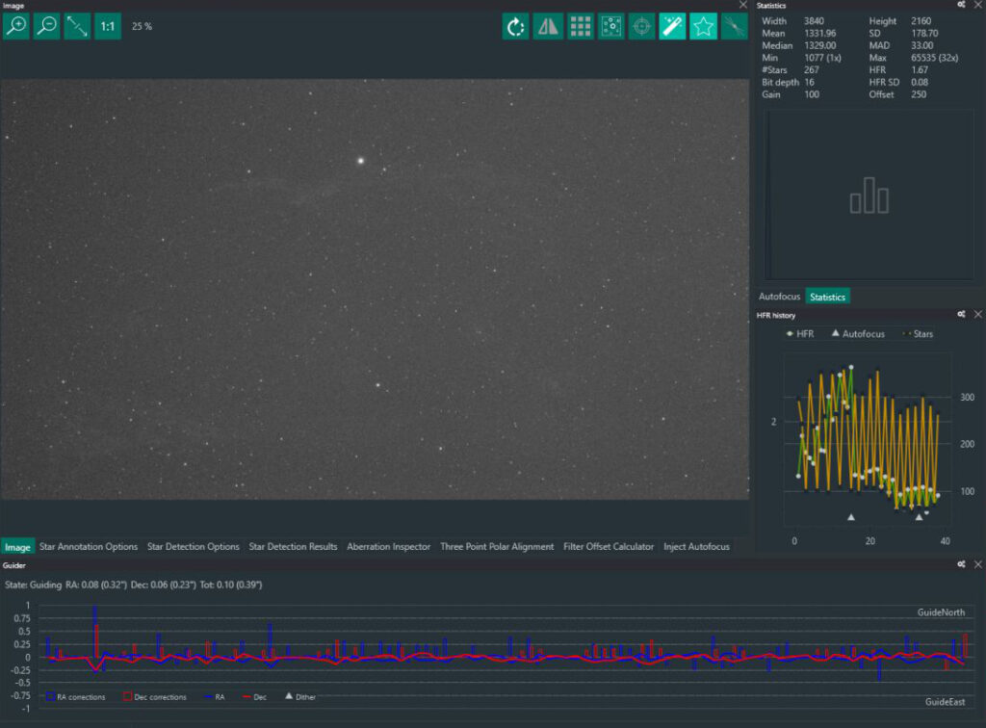Click the 25 % zoom level text

142,26
